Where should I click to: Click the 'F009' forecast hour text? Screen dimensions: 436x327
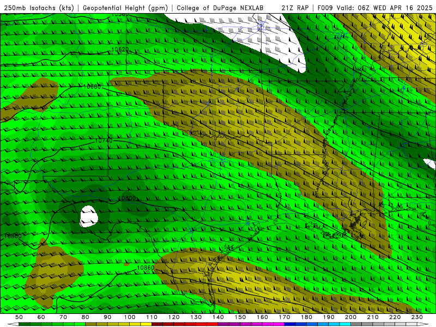325,8
